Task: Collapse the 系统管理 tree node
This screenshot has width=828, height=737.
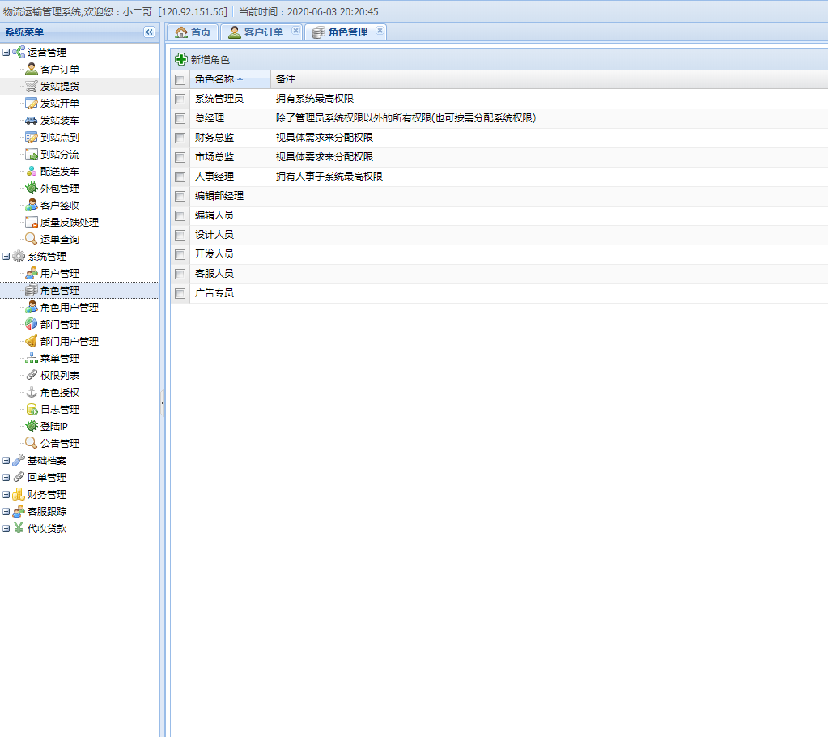Action: [x=6, y=256]
